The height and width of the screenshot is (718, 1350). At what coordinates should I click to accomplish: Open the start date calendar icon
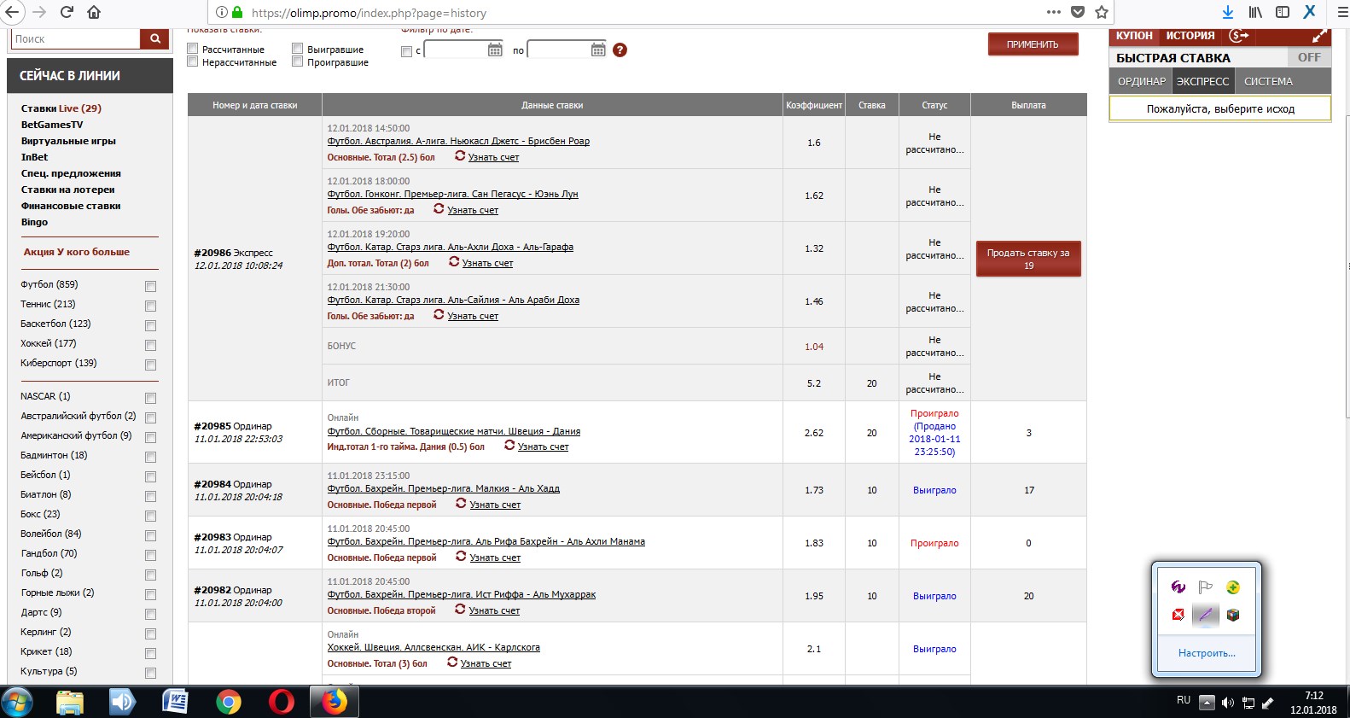click(x=495, y=50)
